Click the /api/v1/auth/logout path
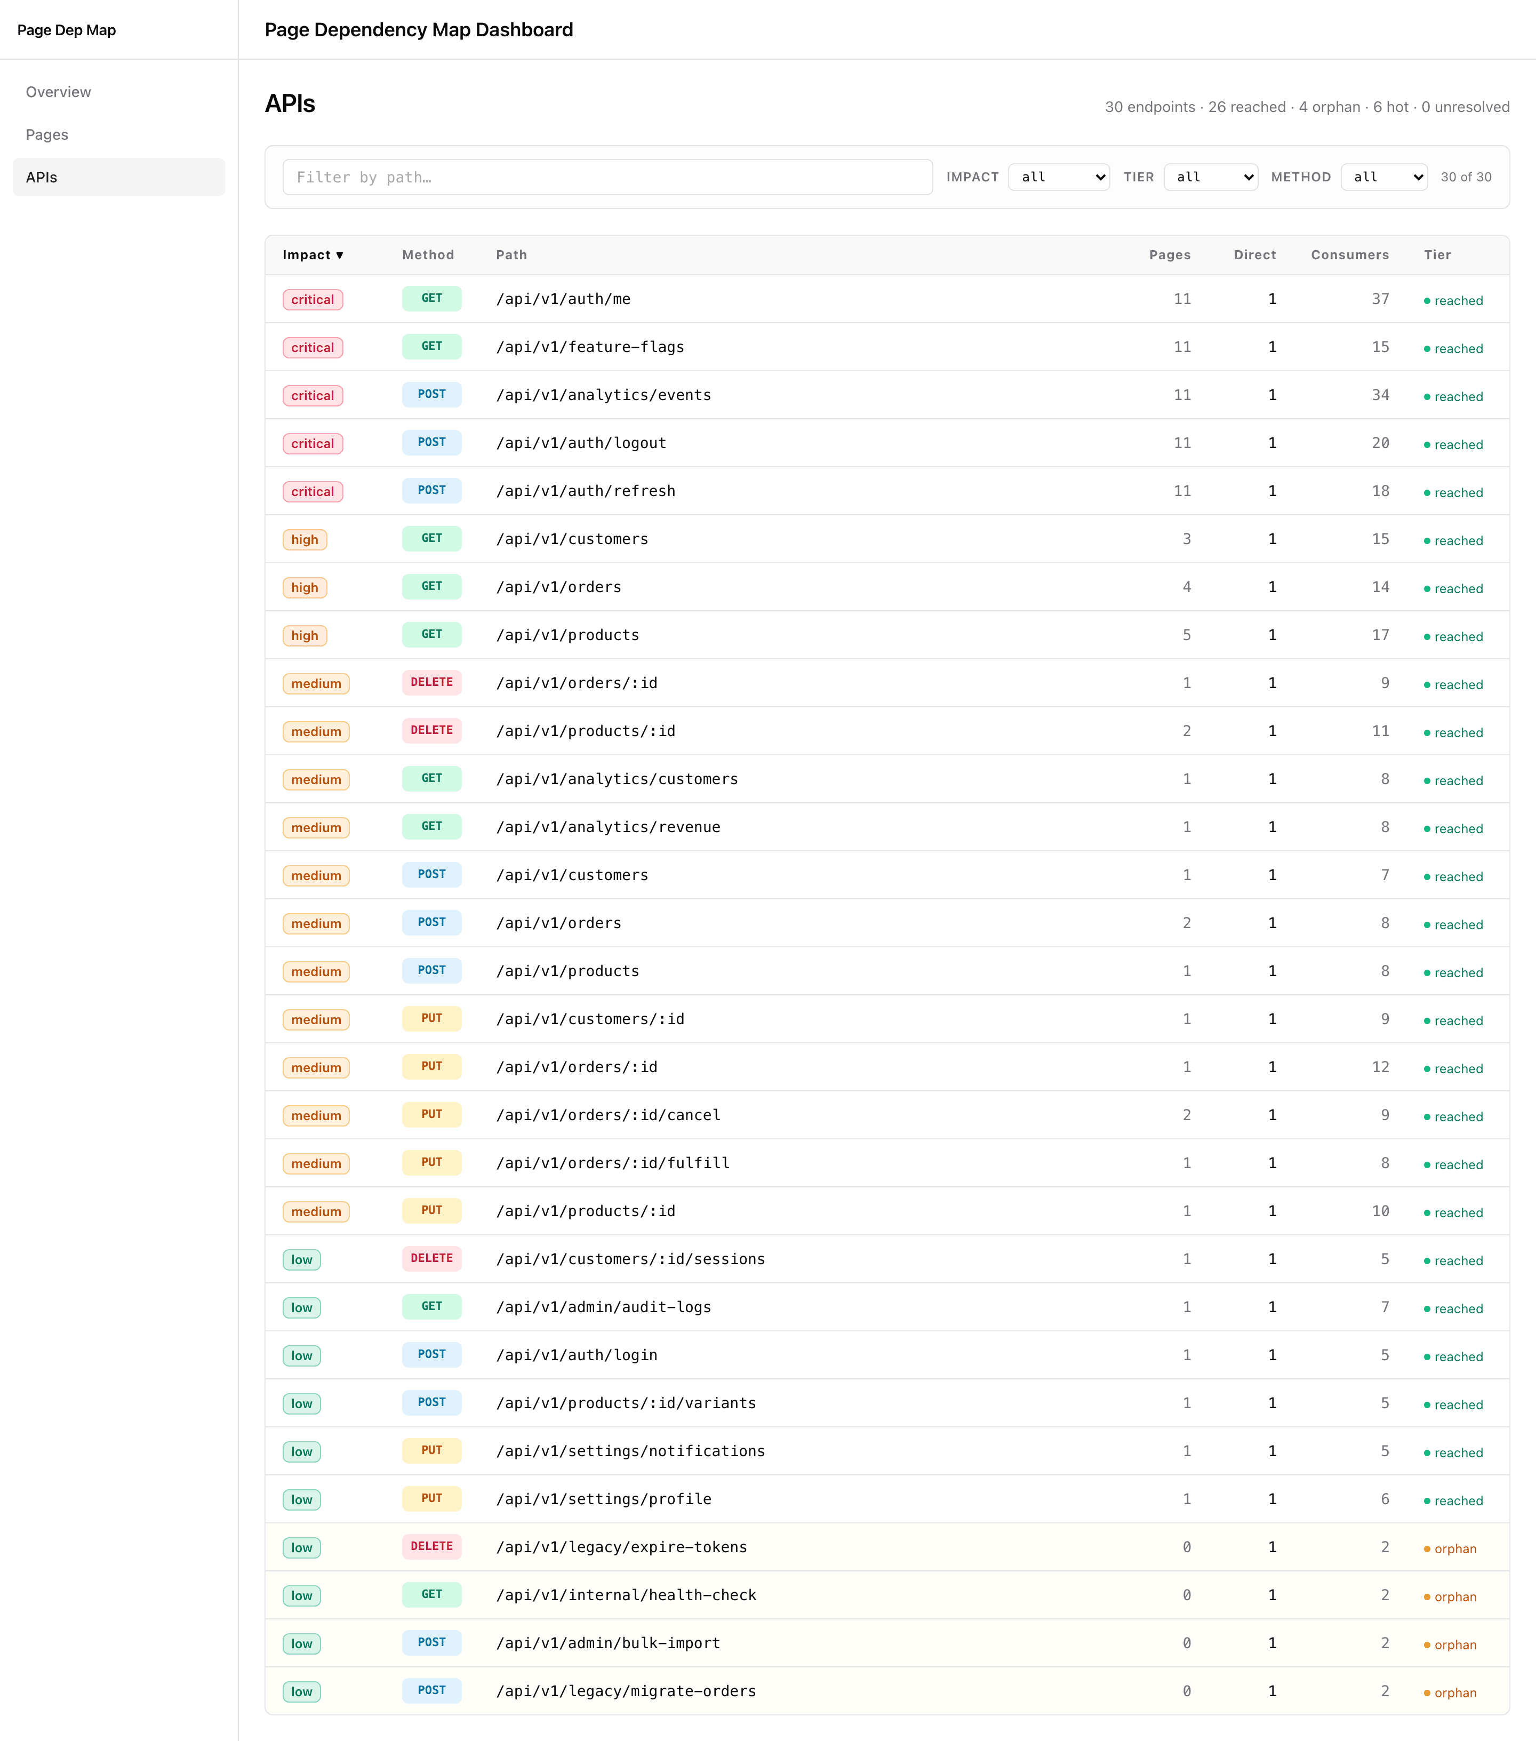 [581, 443]
